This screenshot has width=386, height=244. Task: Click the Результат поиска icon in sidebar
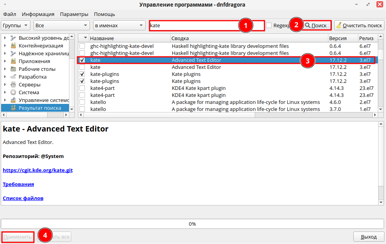[x=13, y=108]
